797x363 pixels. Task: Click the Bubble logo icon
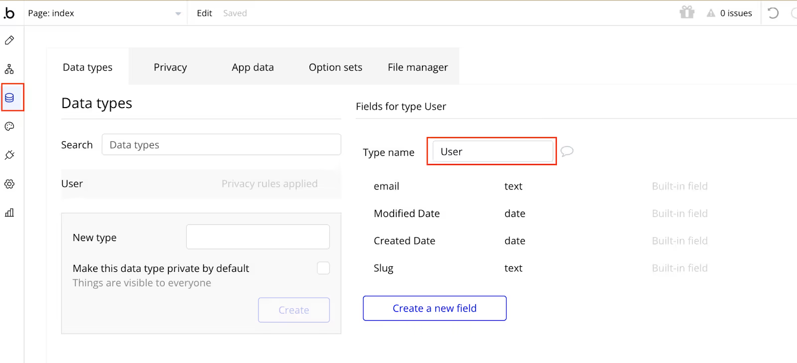pos(9,13)
